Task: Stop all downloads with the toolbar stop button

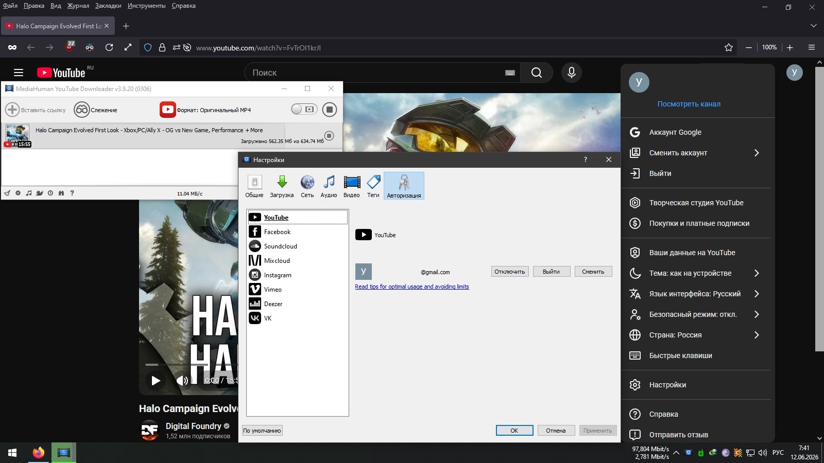Action: click(x=330, y=110)
